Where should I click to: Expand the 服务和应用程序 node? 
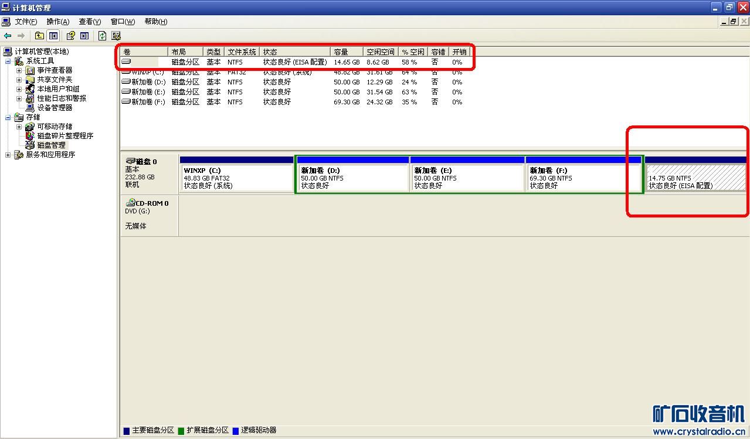(x=8, y=155)
